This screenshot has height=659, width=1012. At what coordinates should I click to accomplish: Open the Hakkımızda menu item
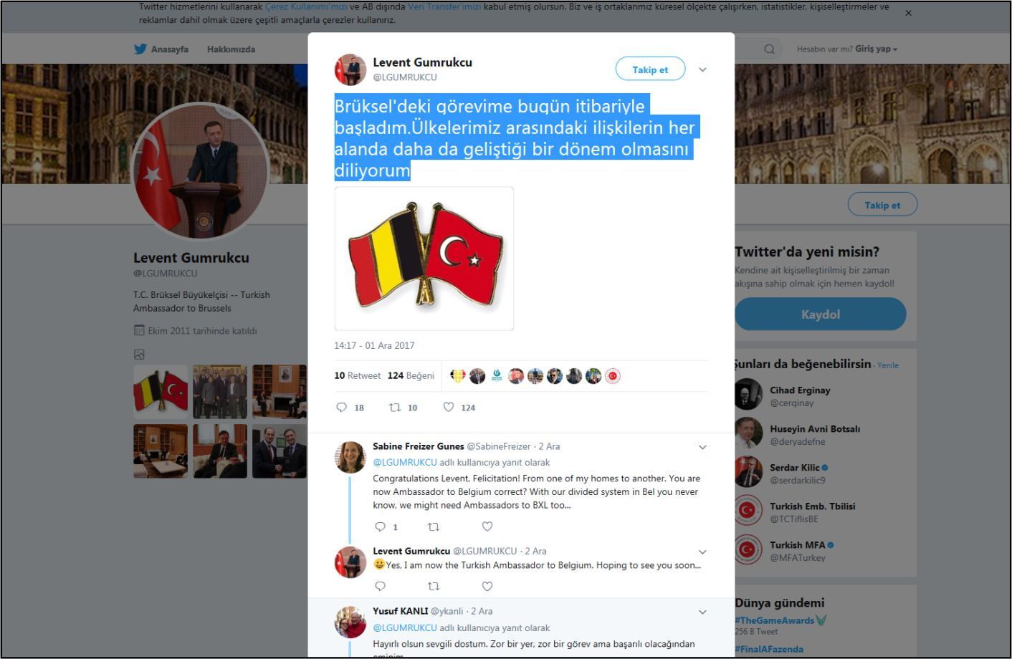(231, 49)
